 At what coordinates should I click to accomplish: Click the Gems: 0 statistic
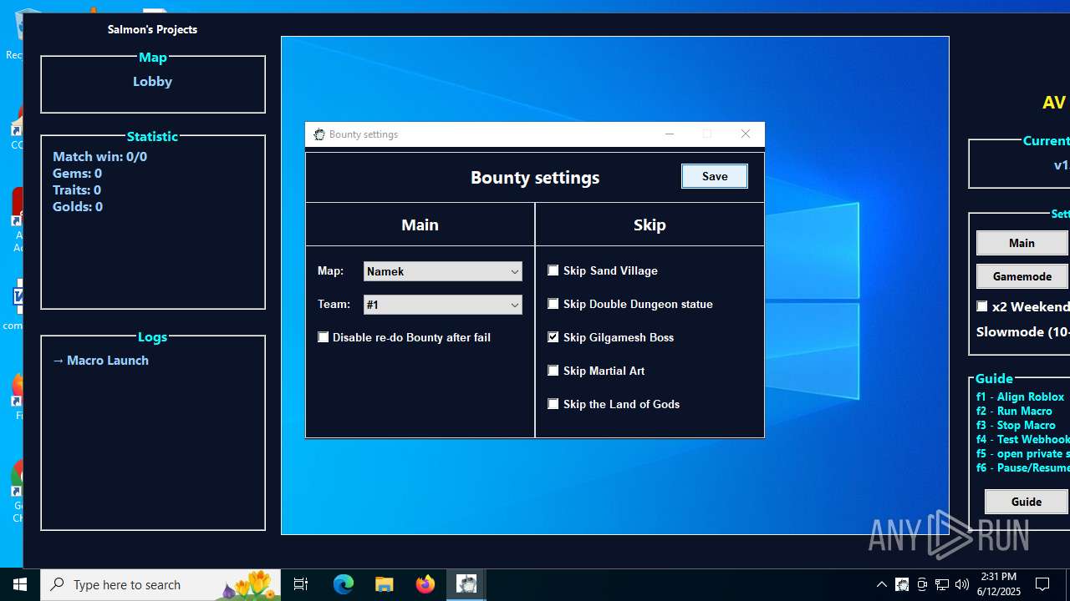pos(77,173)
